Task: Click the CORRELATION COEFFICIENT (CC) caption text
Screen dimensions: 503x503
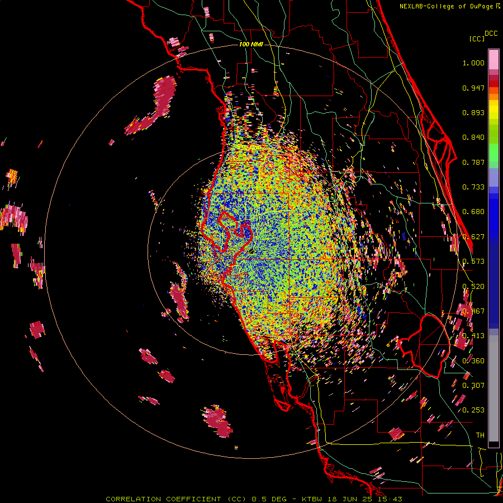Action: (x=176, y=499)
